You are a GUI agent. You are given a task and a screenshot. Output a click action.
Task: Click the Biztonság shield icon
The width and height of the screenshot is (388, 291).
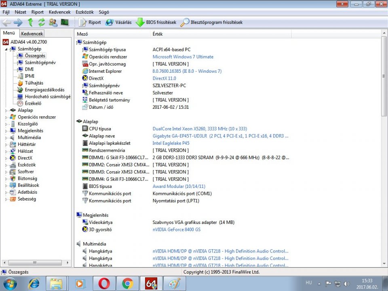pos(13,178)
